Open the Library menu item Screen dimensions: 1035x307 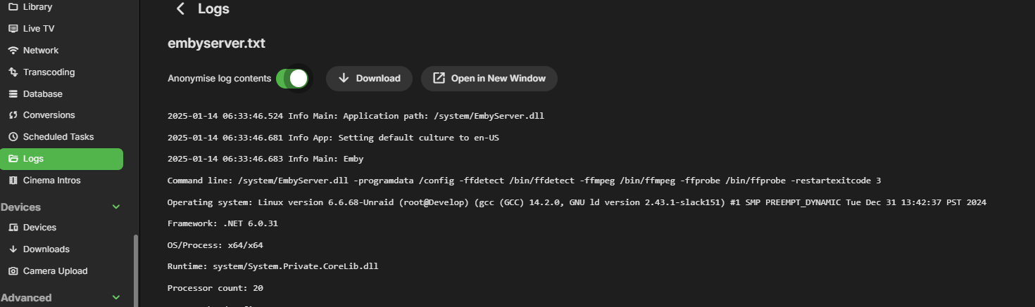coord(38,7)
